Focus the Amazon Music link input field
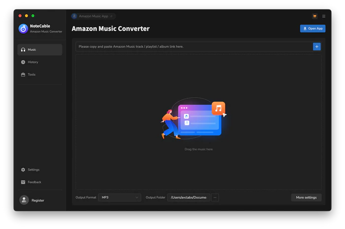The image size is (345, 229). (x=194, y=46)
